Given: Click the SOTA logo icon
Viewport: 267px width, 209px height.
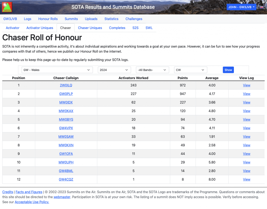Looking at the screenshot, I should pos(7,7).
